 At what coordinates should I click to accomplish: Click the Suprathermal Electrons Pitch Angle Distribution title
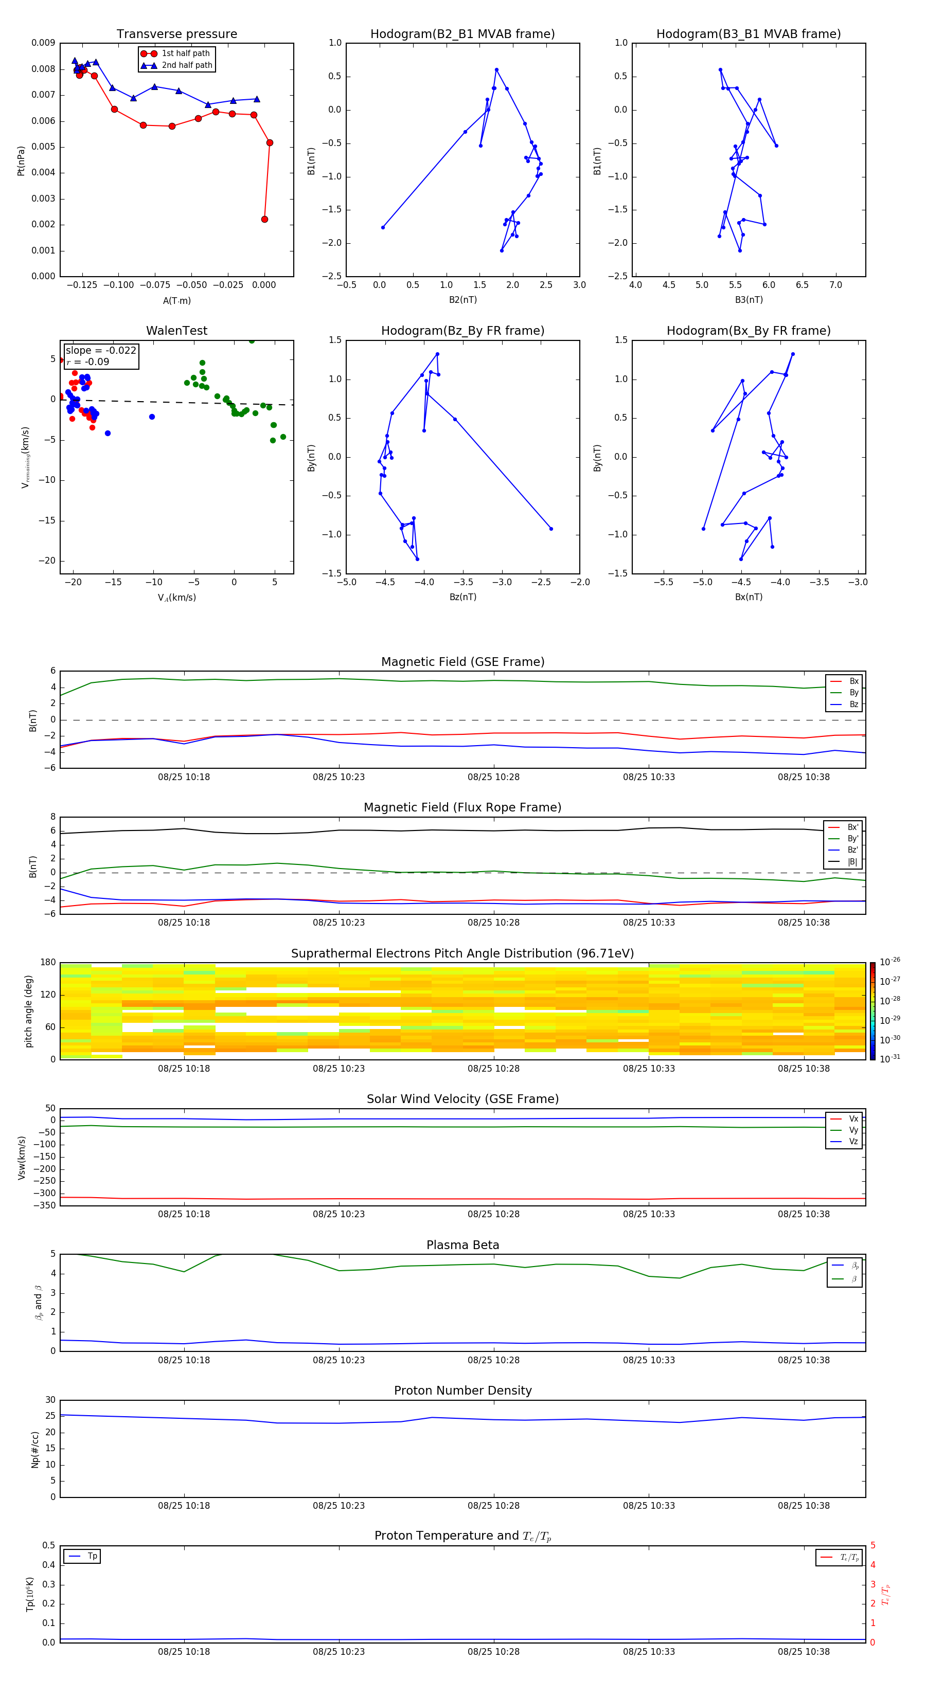point(462,954)
